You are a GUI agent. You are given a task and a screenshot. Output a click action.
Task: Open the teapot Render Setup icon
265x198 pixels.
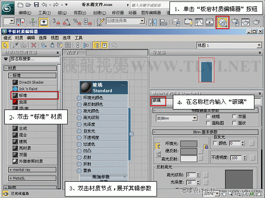[235, 22]
